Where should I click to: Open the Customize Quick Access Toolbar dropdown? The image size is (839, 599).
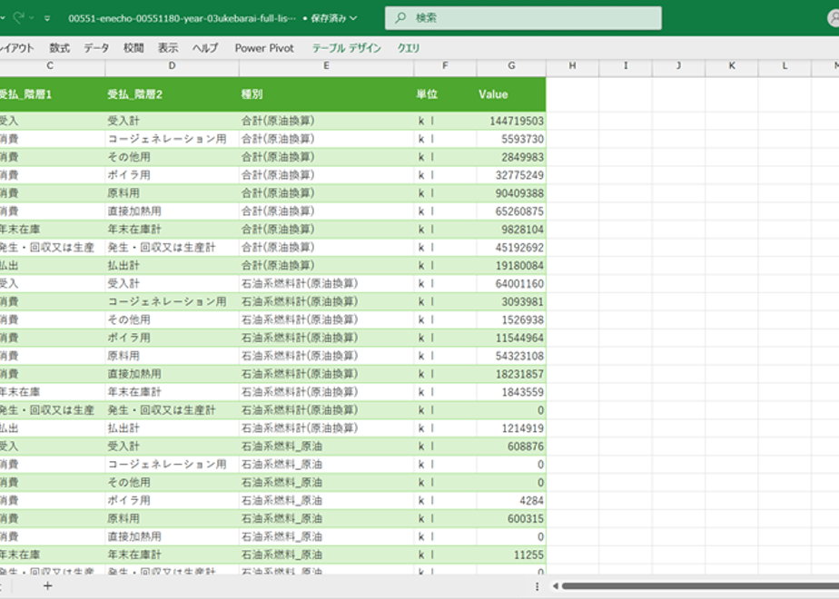pyautogui.click(x=47, y=18)
